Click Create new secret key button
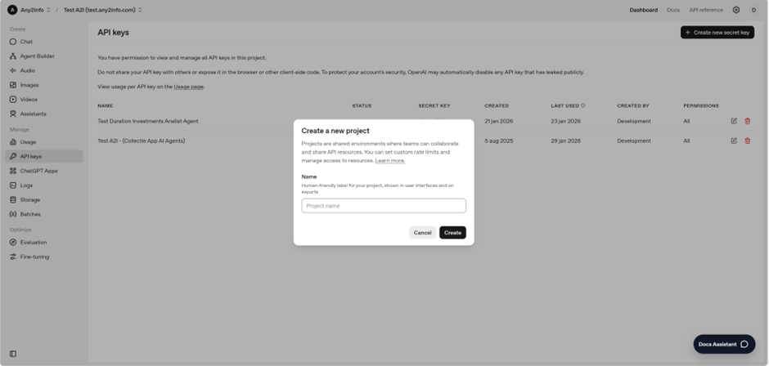This screenshot has height=366, width=769. (x=717, y=33)
